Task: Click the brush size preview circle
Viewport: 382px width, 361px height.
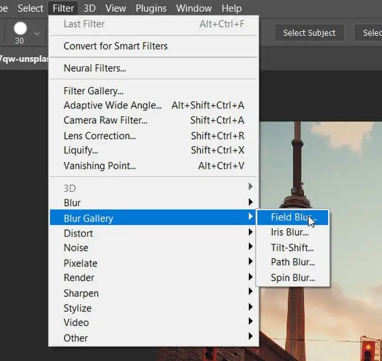Action: [20, 28]
